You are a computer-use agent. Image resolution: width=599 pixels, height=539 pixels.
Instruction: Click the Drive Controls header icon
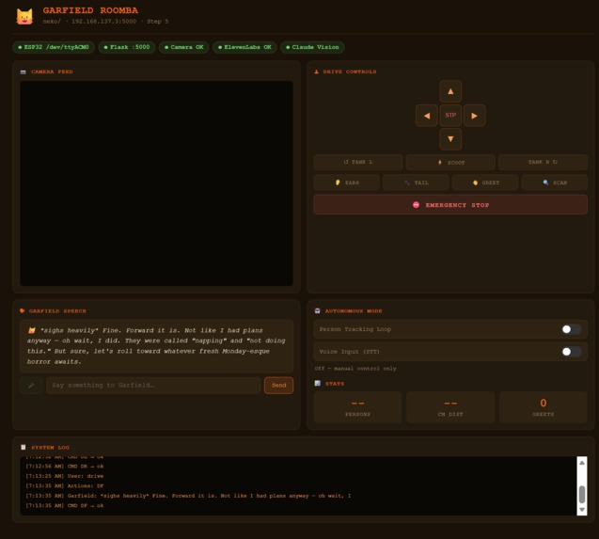tap(316, 71)
